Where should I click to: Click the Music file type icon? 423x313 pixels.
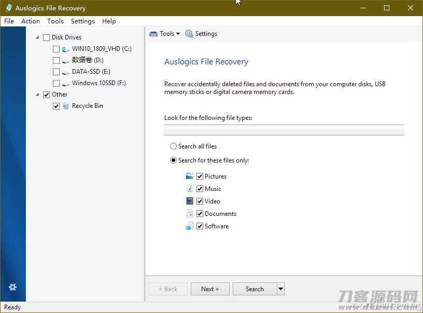tap(190, 189)
